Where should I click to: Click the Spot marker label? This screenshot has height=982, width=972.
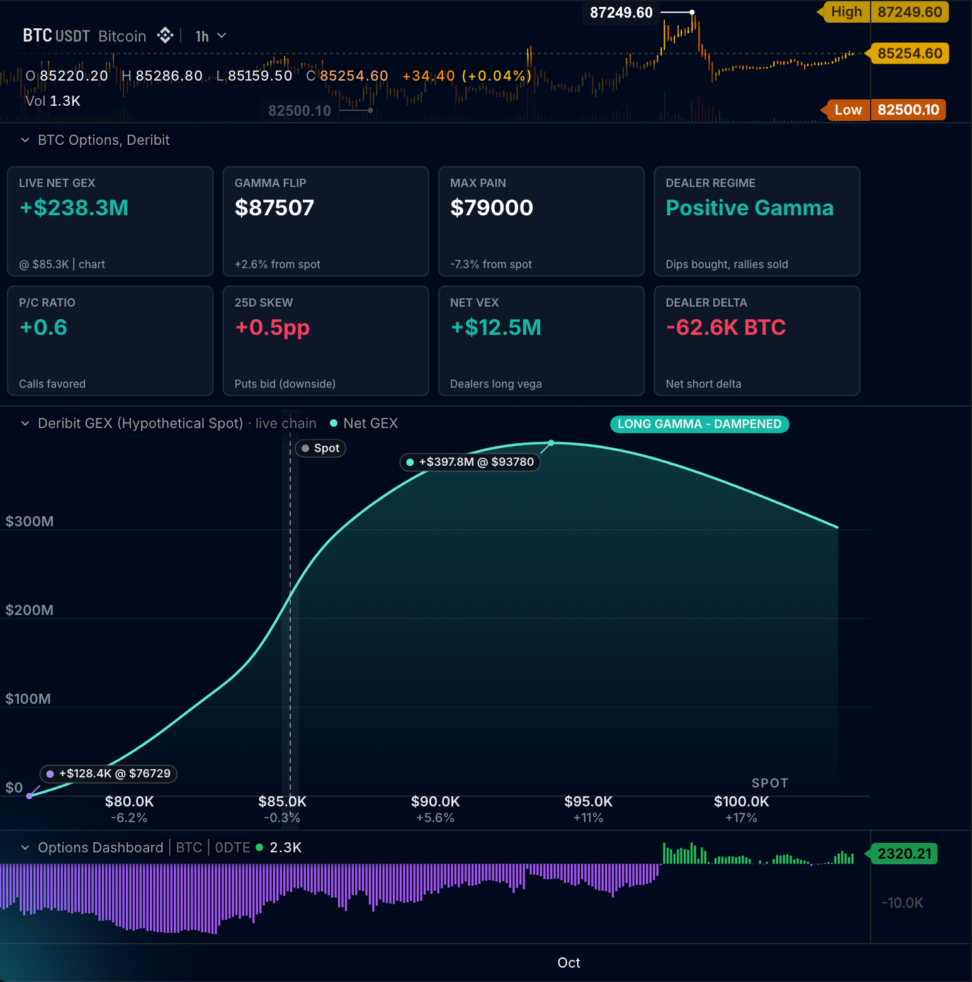320,448
